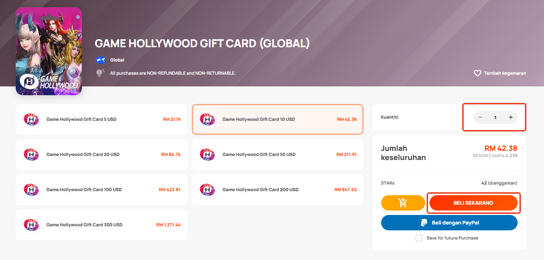Screen dimensions: 544x260
Task: Tick the Save for future Purchase checkbox
Action: pyautogui.click(x=419, y=238)
